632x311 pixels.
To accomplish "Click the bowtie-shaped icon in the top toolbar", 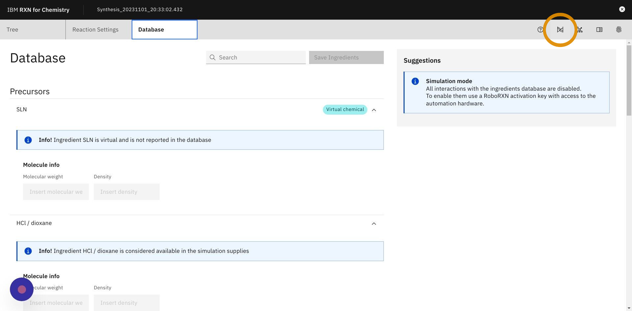I will (560, 30).
